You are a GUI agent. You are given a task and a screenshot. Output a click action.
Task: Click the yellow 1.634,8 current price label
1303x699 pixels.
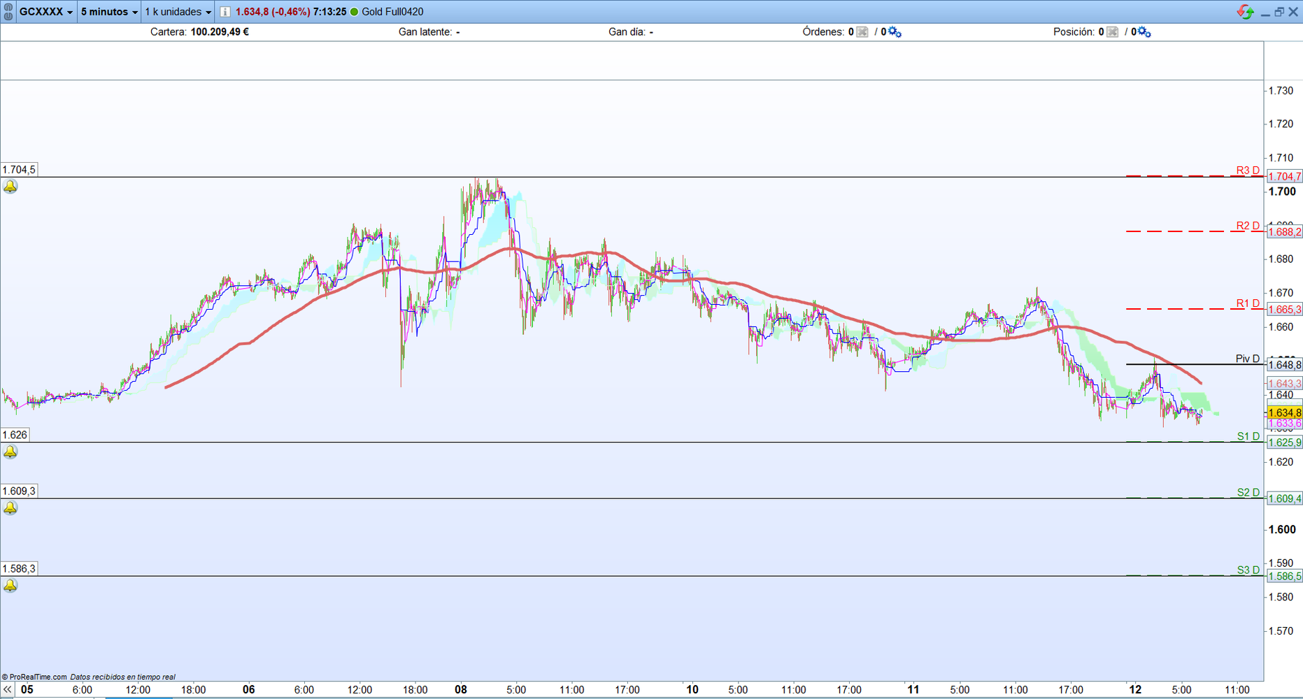[1284, 413]
